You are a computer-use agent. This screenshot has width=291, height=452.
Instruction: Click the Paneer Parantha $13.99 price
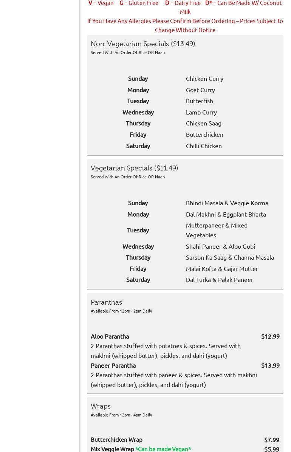(x=270, y=365)
